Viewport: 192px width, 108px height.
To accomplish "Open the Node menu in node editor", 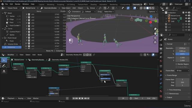I will coord(40,55).
